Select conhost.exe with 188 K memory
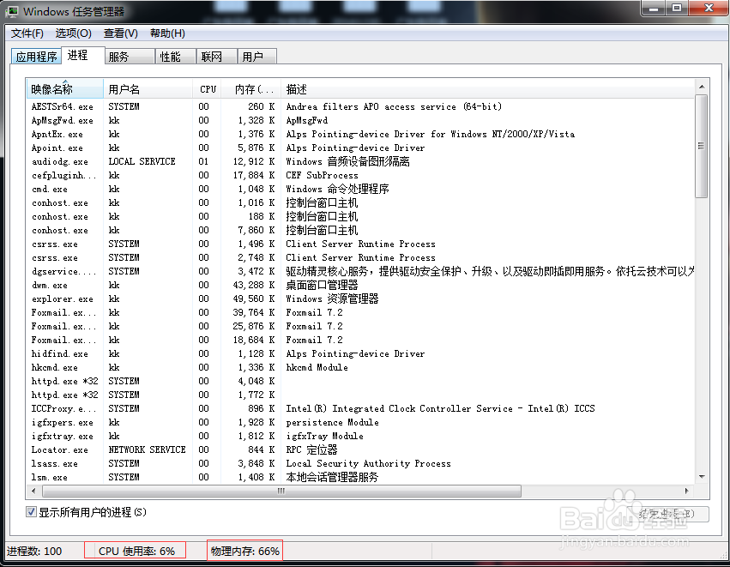This screenshot has width=730, height=567. [360, 216]
